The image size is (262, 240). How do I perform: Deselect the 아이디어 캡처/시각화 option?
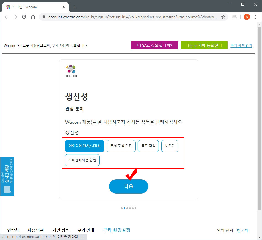84,146
